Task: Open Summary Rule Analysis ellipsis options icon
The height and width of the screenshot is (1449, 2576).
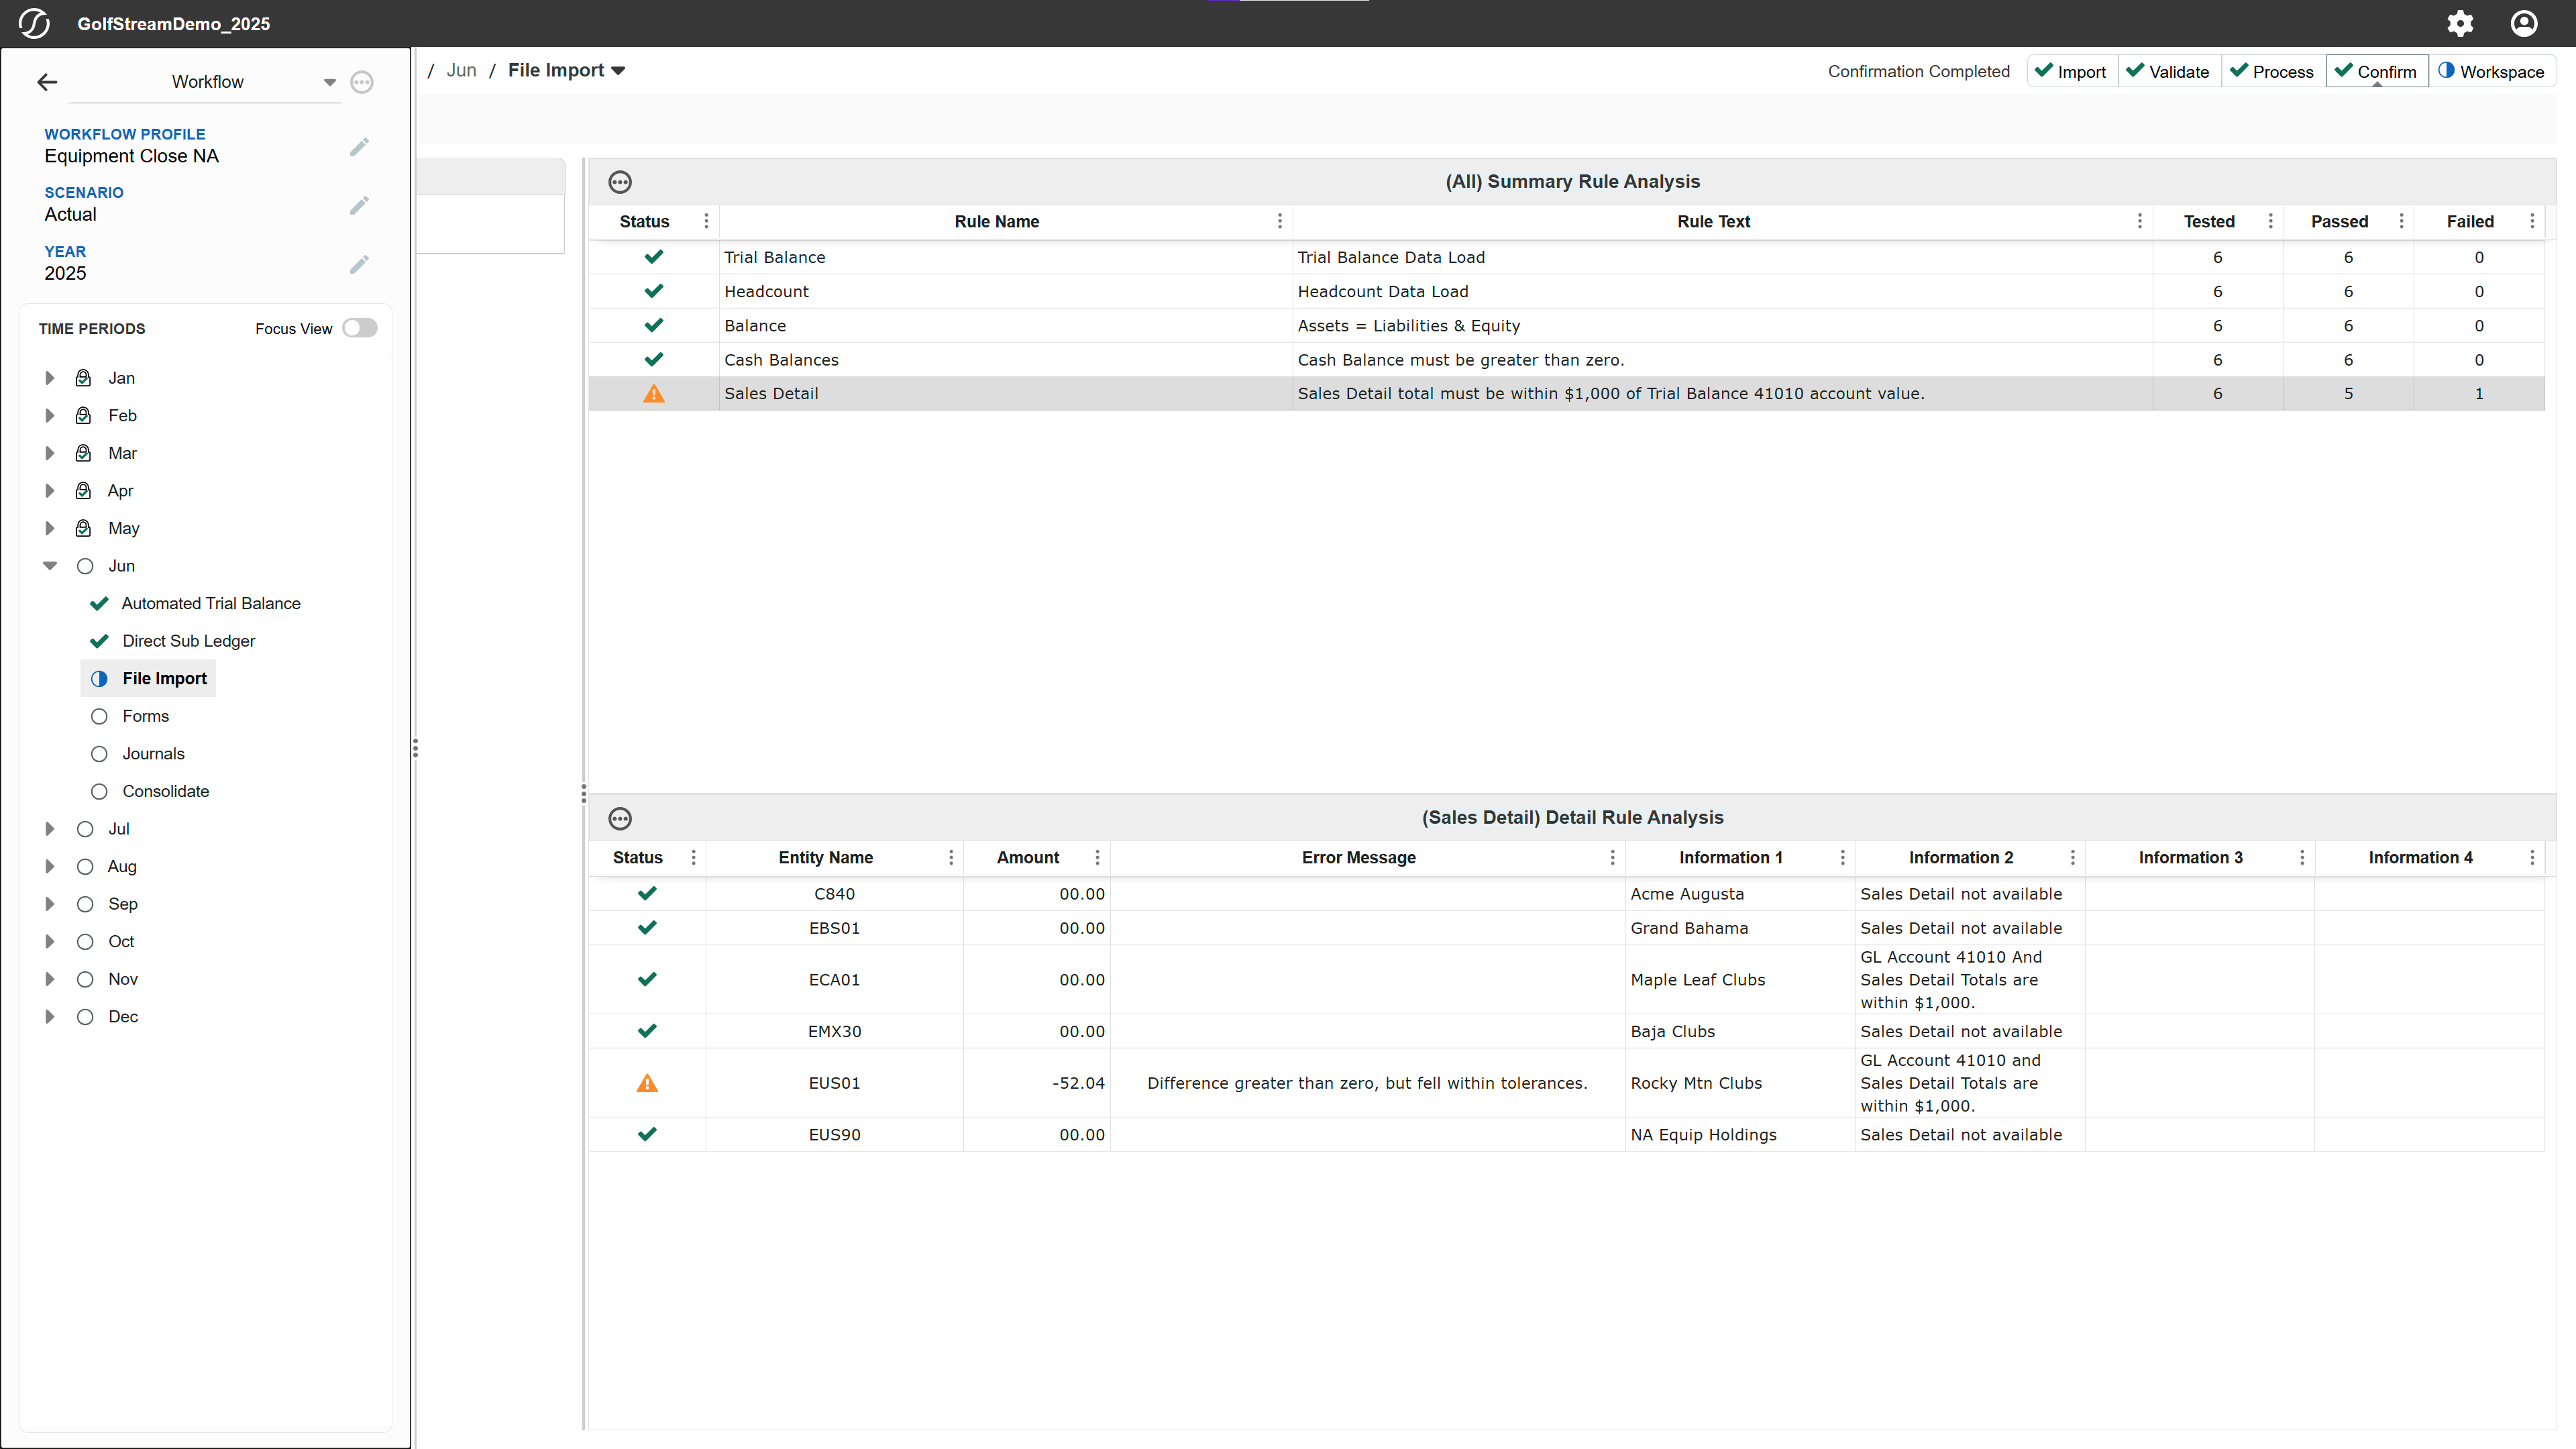Action: pos(620,182)
